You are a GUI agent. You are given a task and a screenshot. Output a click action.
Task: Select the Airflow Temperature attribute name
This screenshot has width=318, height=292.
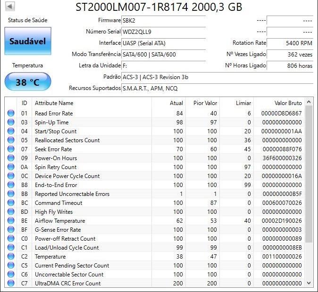click(60, 221)
